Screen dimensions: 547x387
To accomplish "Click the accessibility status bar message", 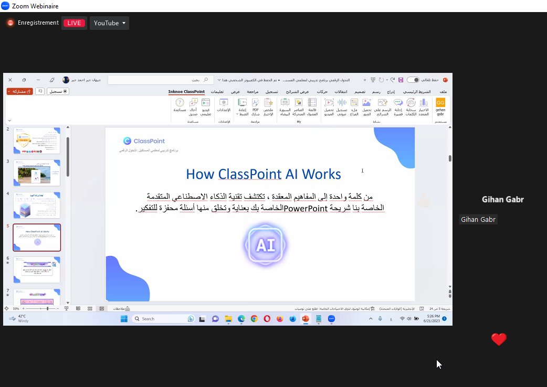I will coord(334,309).
